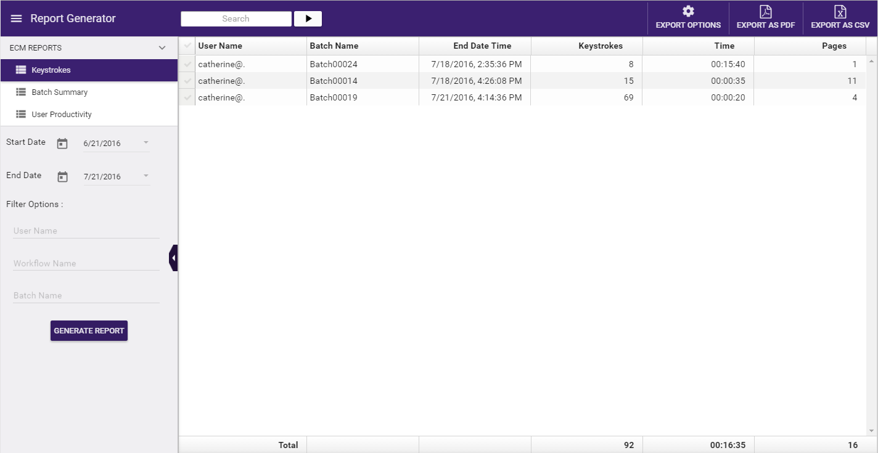Click the Export as PDF icon

[765, 12]
